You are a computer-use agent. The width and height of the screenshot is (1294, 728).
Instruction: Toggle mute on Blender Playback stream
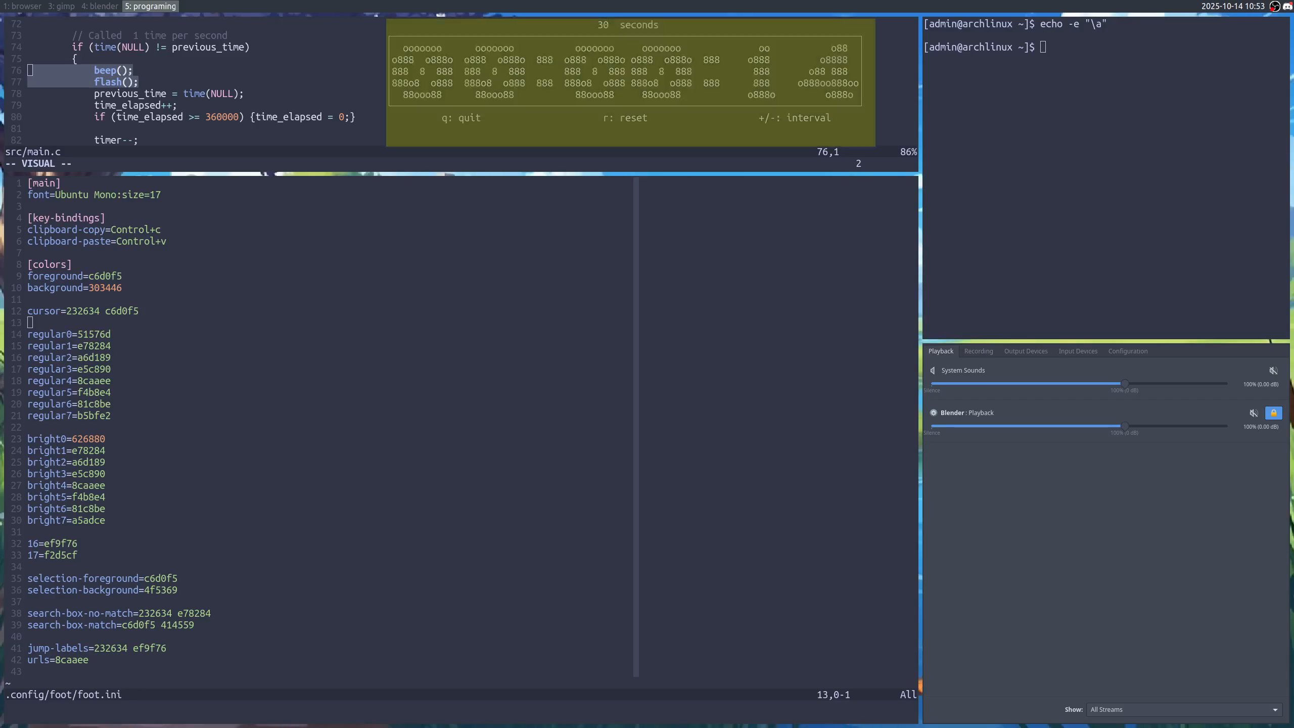pyautogui.click(x=1254, y=413)
